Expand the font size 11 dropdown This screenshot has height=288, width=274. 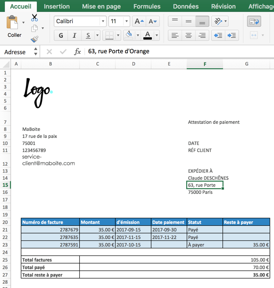126,21
